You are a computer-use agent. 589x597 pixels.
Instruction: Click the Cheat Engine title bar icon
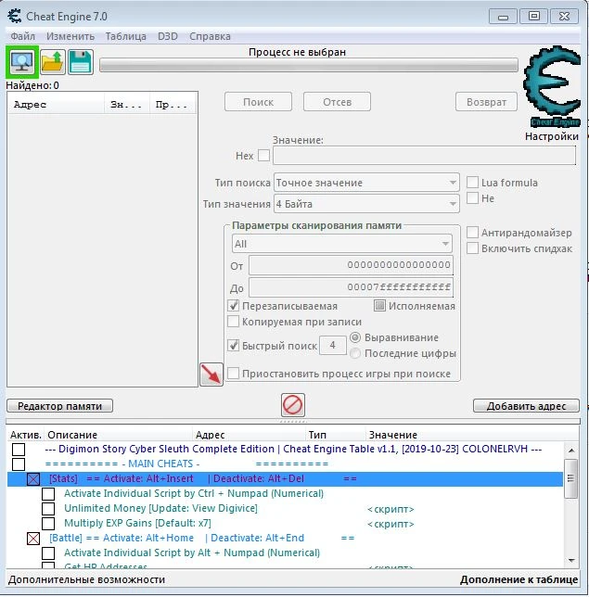pyautogui.click(x=15, y=17)
